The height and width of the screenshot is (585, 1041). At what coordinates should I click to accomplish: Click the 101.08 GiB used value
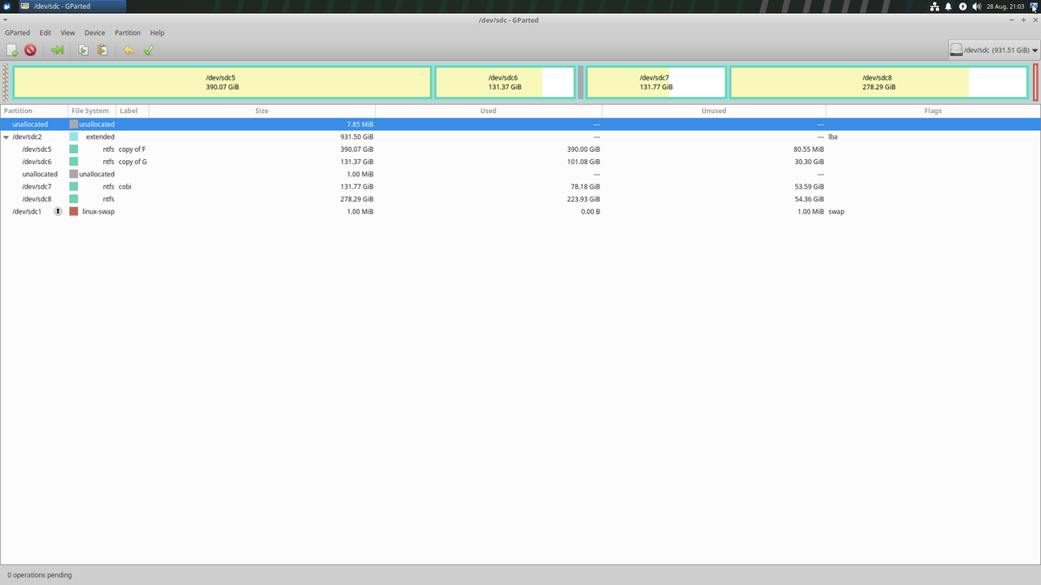coord(583,162)
